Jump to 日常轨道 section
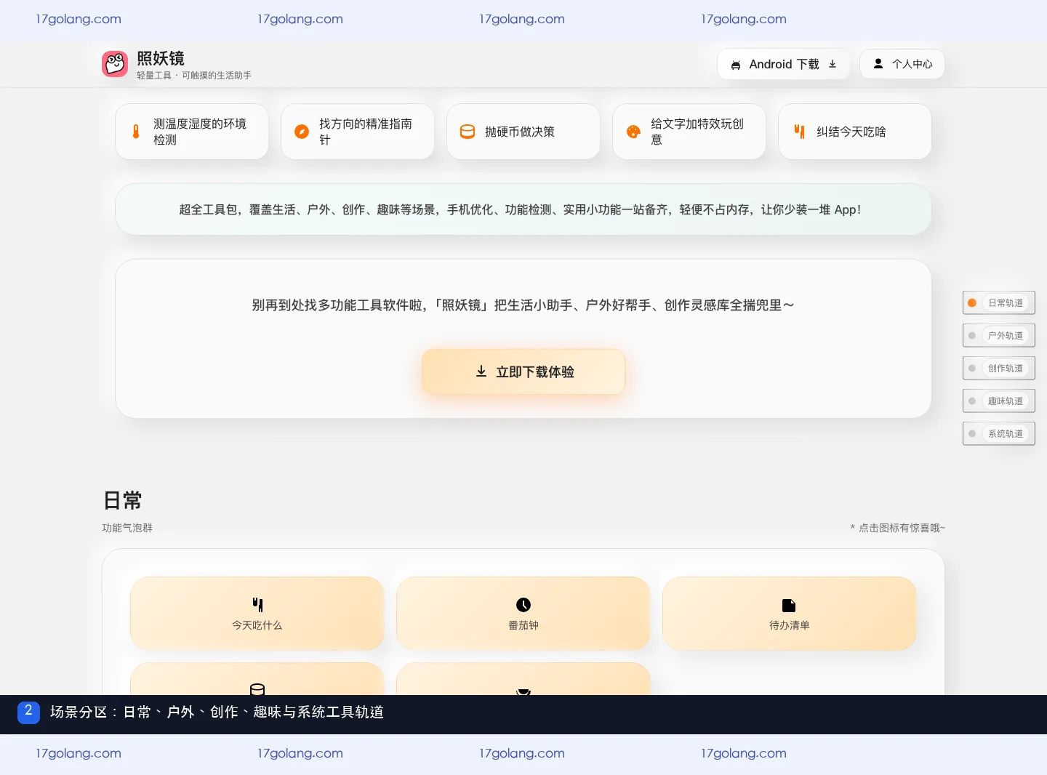1047x775 pixels. (x=999, y=303)
